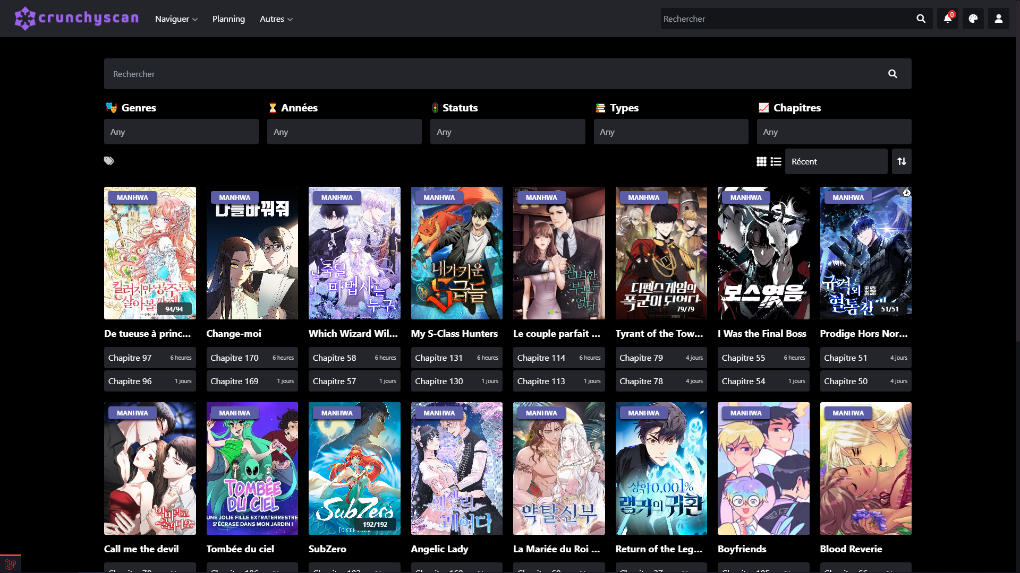The width and height of the screenshot is (1020, 573).
Task: Open Chapitre 170 of Change-moi
Action: click(252, 358)
